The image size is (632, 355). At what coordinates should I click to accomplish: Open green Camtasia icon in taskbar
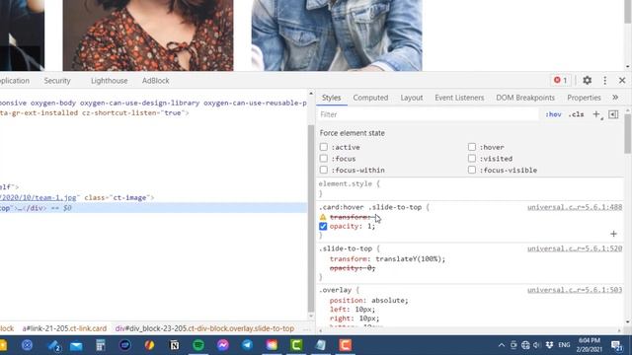[x=296, y=345]
